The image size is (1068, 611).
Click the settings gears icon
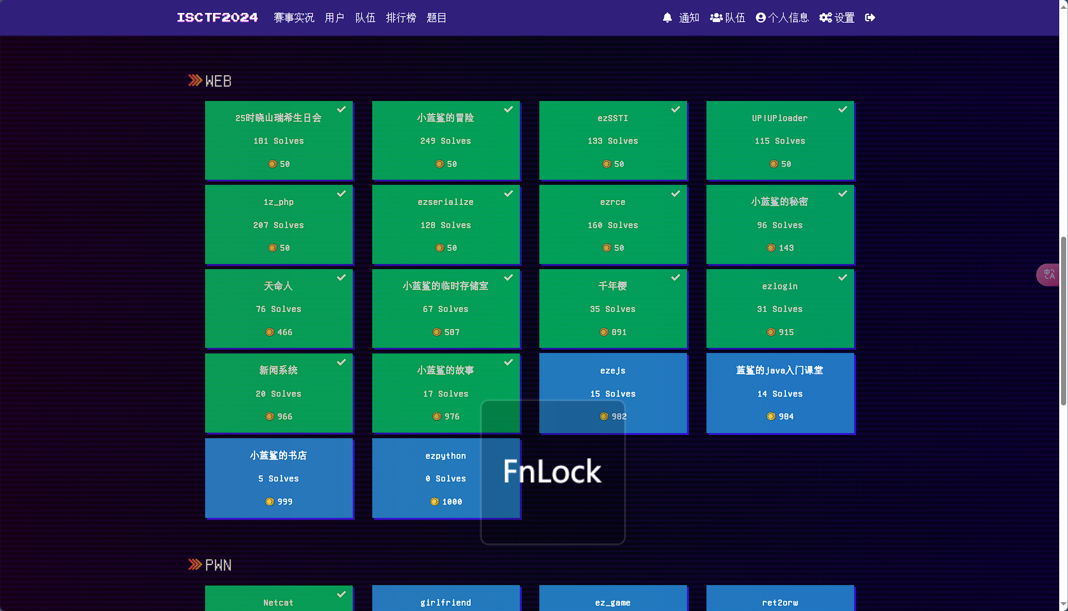(x=825, y=18)
